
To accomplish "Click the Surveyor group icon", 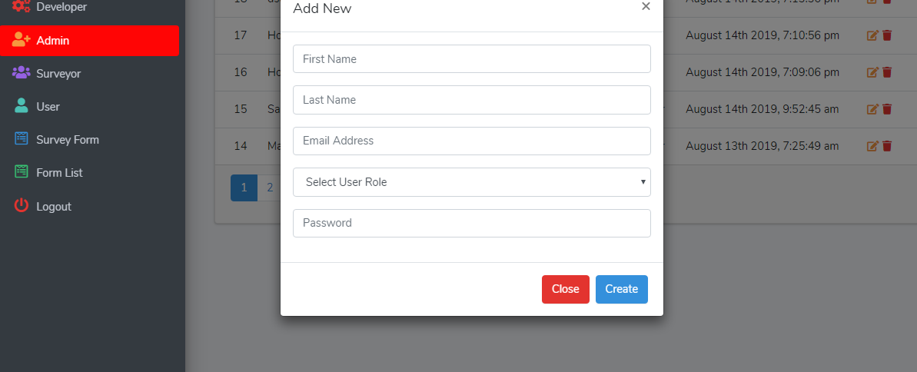I will [21, 73].
